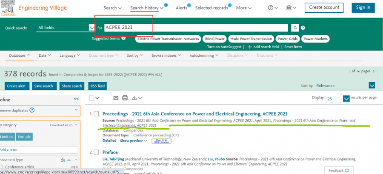Open the Databases filter menu
Viewport: 383px width, 174px height.
tap(20, 55)
